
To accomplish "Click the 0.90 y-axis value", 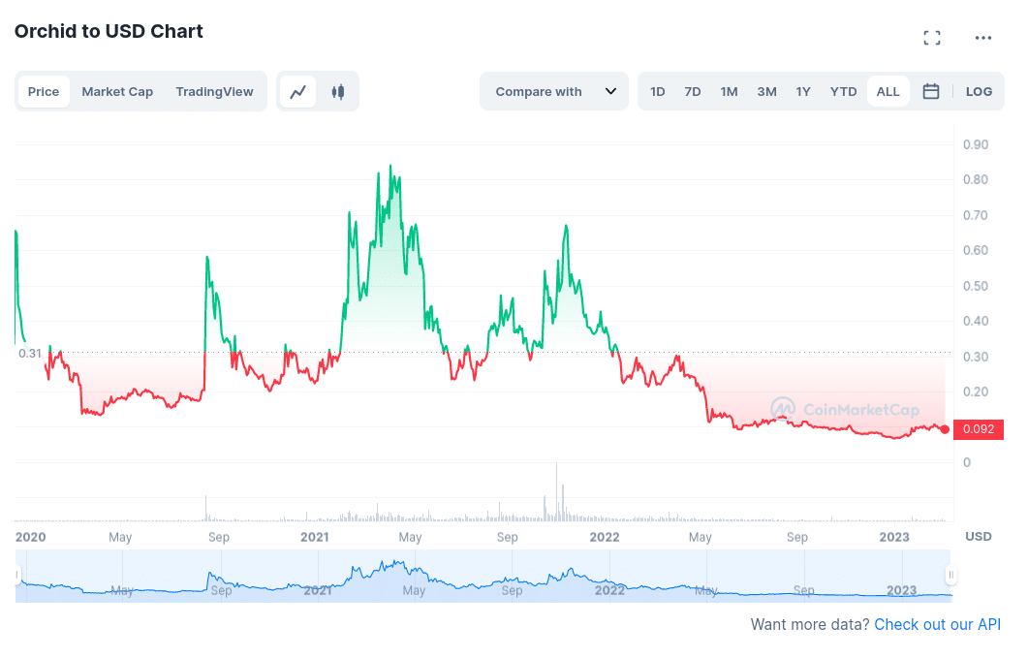I will click(976, 145).
